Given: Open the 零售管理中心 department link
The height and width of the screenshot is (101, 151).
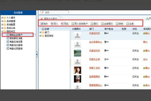Looking at the screenshot, I should (x=96, y=85).
